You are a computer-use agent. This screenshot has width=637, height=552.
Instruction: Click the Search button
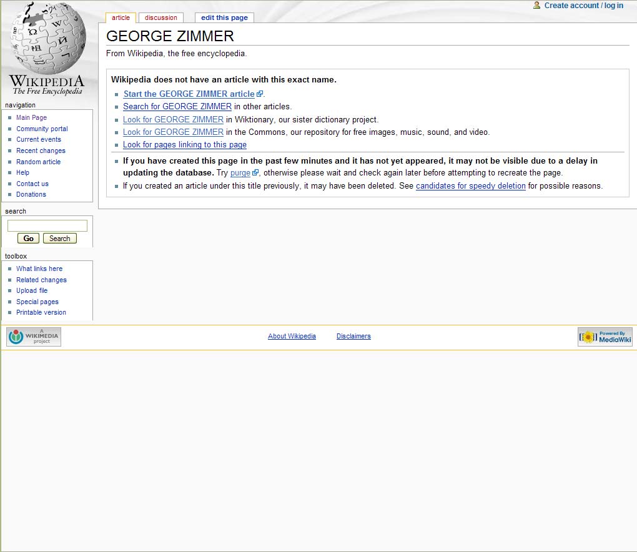pyautogui.click(x=60, y=239)
